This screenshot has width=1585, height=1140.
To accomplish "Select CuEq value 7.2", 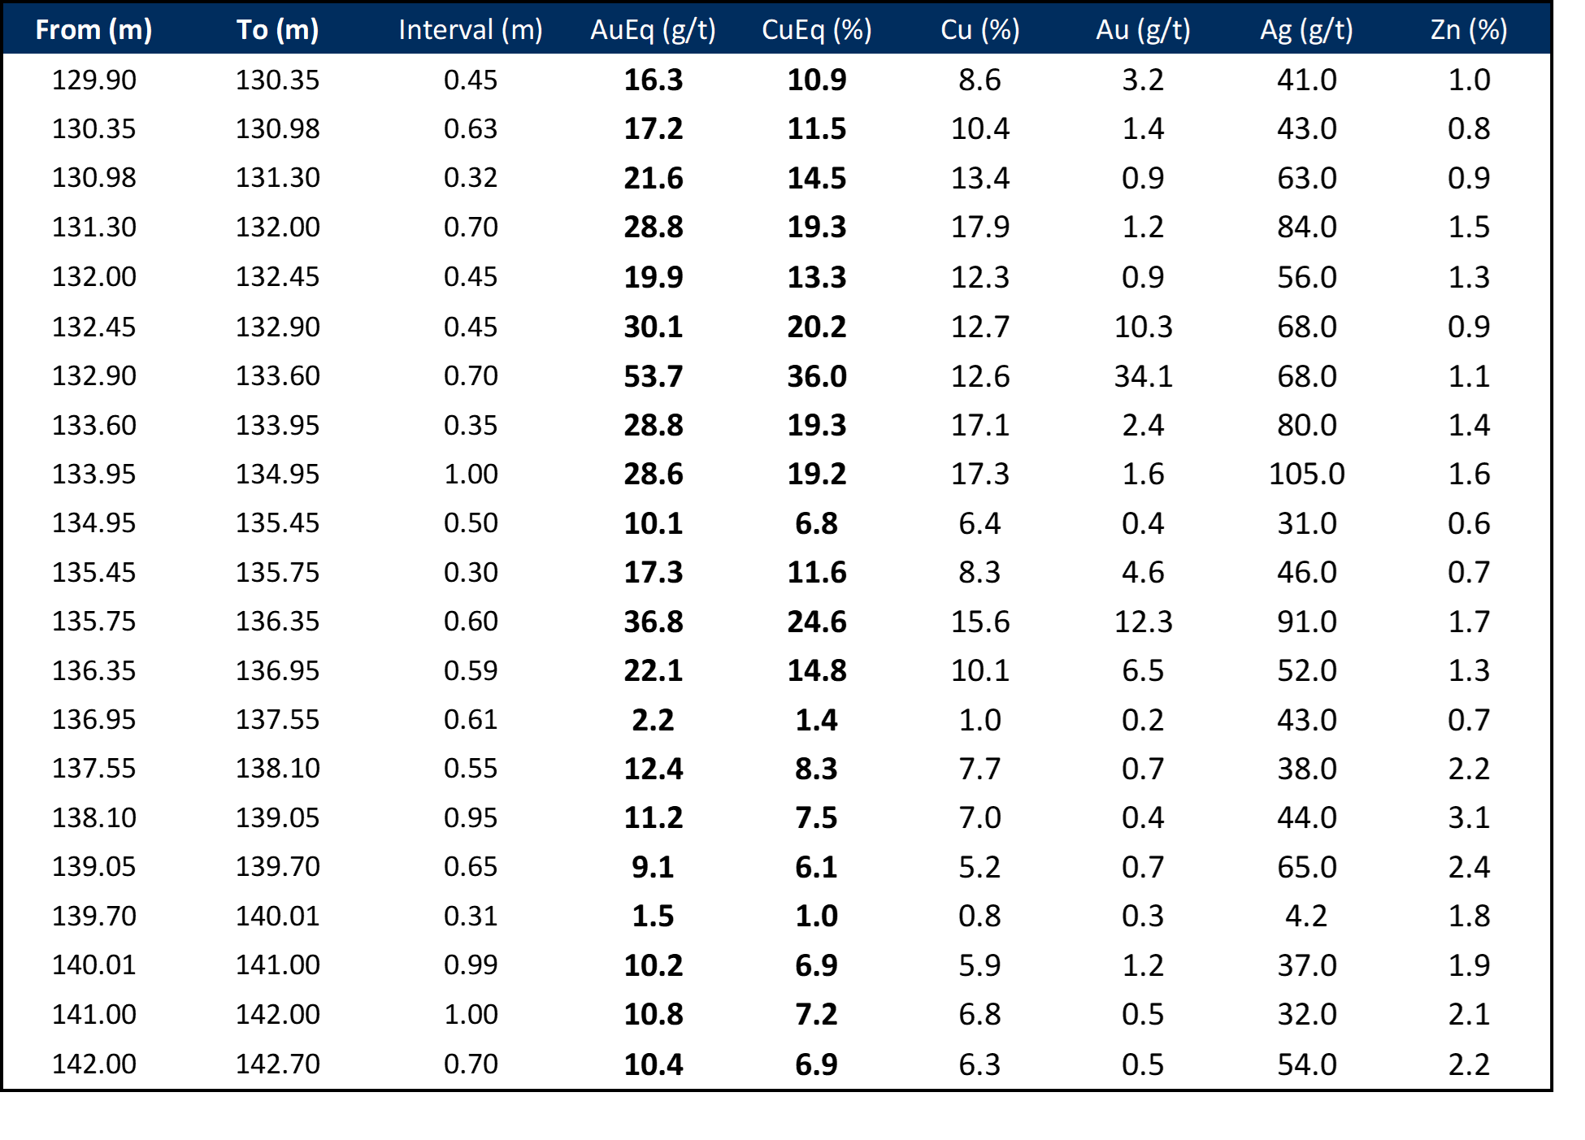I will (x=817, y=1014).
